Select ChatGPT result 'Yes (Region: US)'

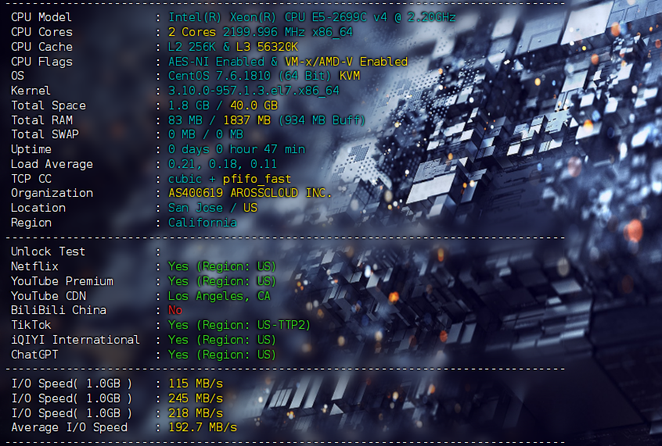(222, 355)
